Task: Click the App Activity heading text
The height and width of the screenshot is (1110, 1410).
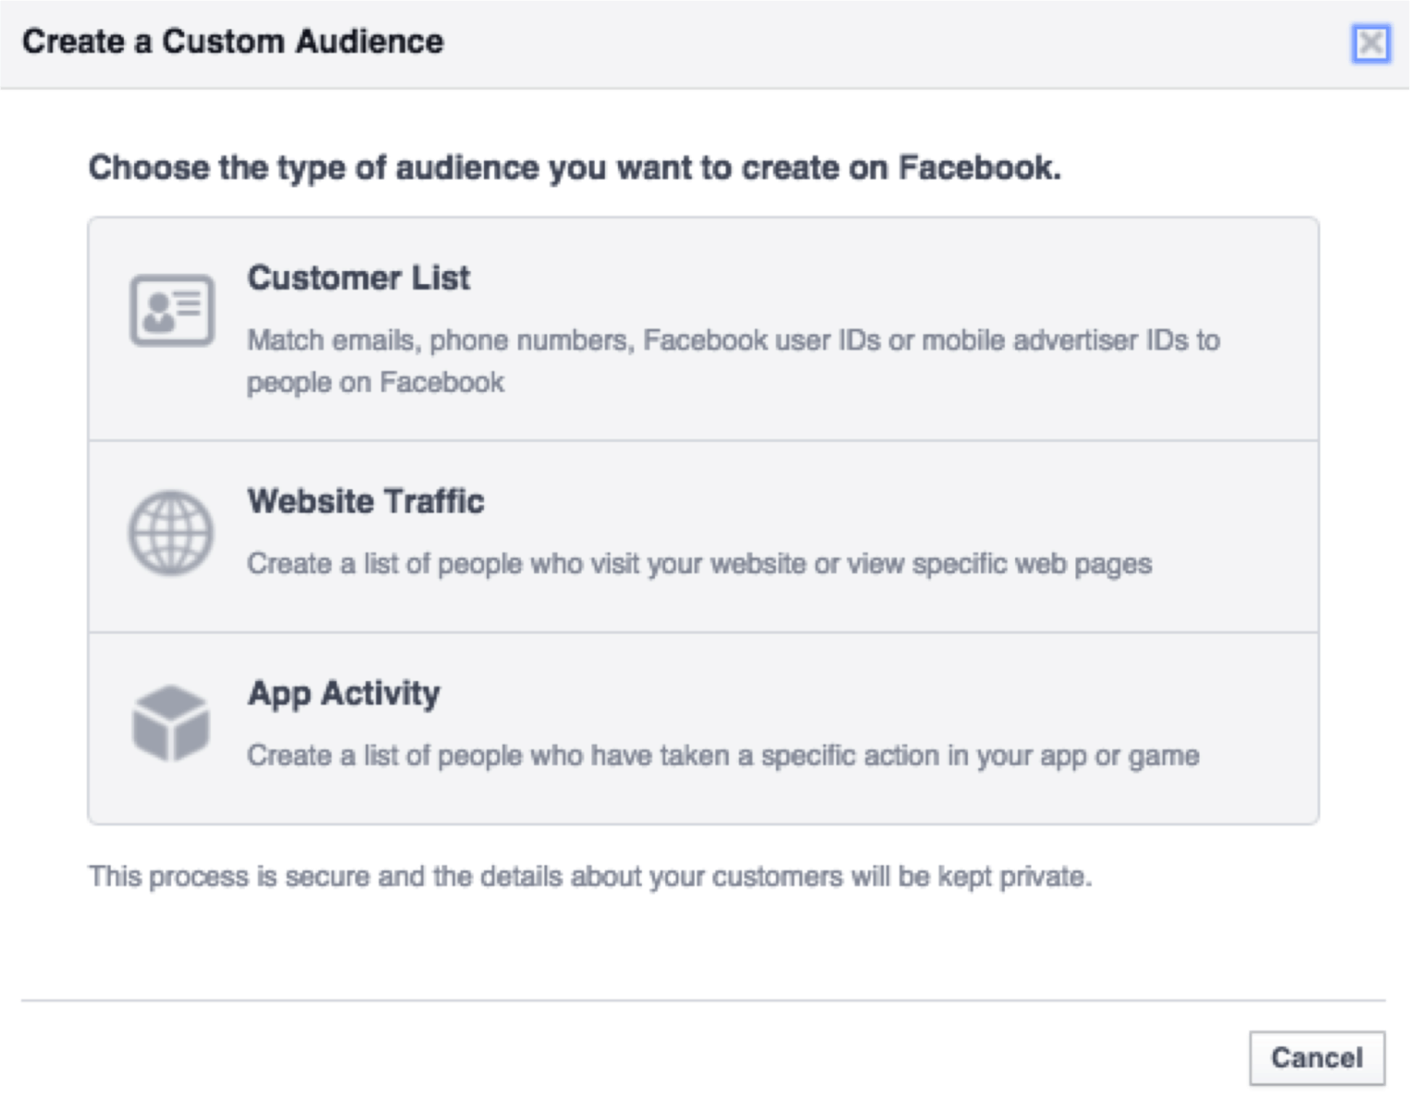Action: (x=343, y=694)
